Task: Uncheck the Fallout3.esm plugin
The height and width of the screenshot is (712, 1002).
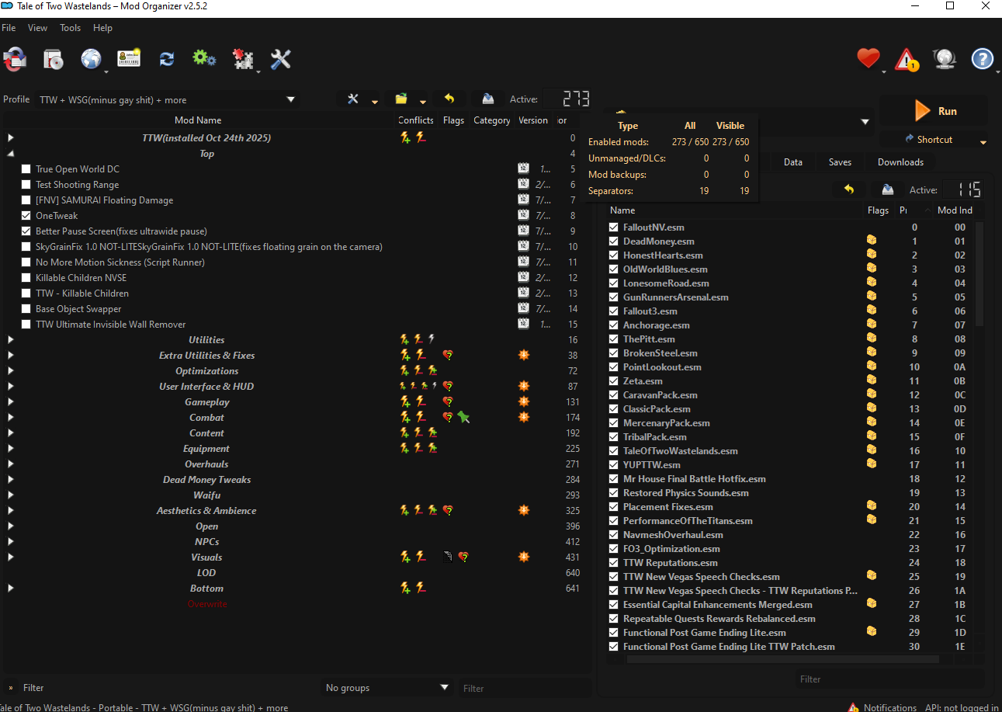Action: point(614,311)
